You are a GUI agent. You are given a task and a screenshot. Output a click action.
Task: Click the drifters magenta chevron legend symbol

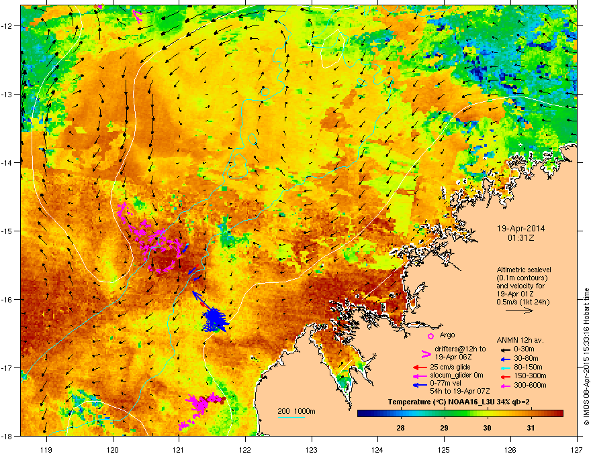426,353
